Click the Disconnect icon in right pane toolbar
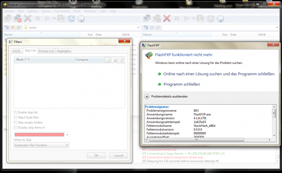Viewport: 282px width, 173px height. click(157, 18)
